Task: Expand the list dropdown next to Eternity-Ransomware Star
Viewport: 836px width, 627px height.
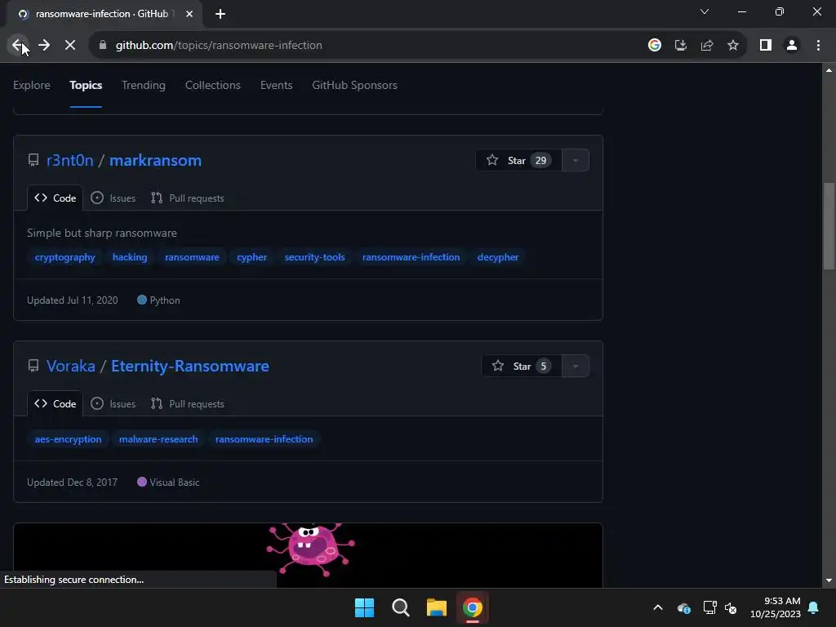Action: [576, 366]
